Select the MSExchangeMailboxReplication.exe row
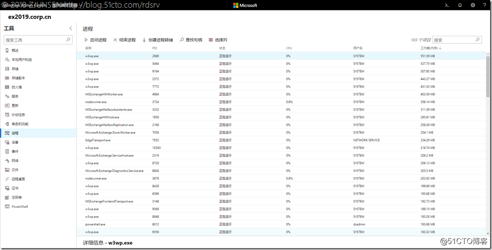The height and width of the screenshot is (250, 492). [281, 125]
